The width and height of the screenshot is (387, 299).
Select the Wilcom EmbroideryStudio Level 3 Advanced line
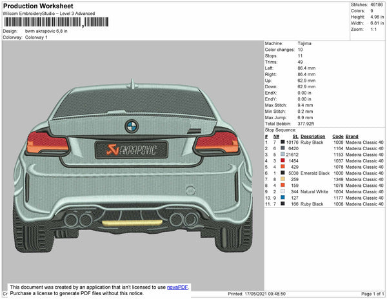pyautogui.click(x=49, y=14)
